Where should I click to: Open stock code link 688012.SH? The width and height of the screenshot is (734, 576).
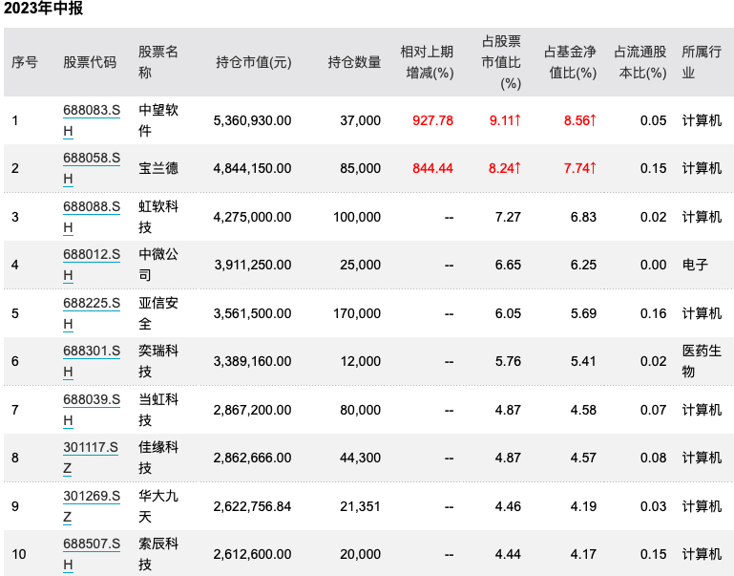click(x=92, y=265)
